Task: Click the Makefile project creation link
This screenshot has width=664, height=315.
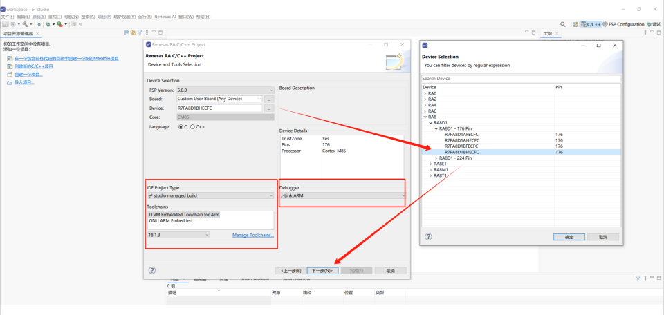Action: 66,58
